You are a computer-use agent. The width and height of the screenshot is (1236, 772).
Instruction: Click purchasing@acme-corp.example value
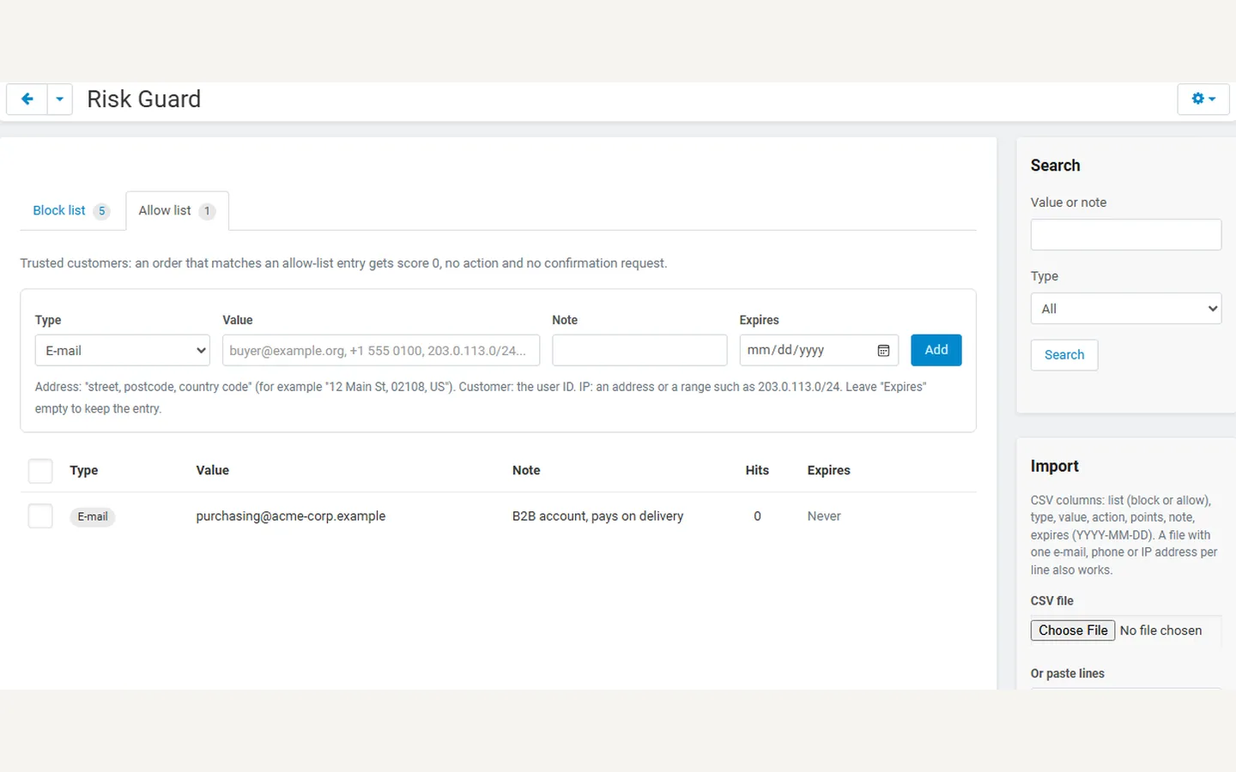290,516
